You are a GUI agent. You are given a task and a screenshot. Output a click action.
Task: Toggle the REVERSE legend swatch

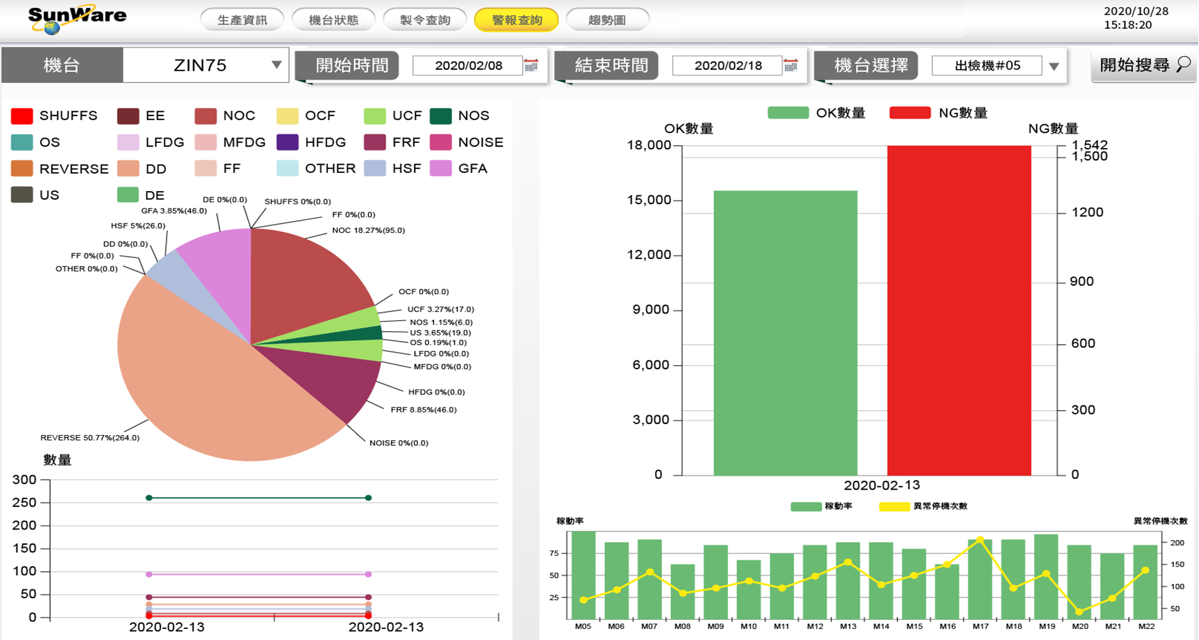click(x=22, y=169)
